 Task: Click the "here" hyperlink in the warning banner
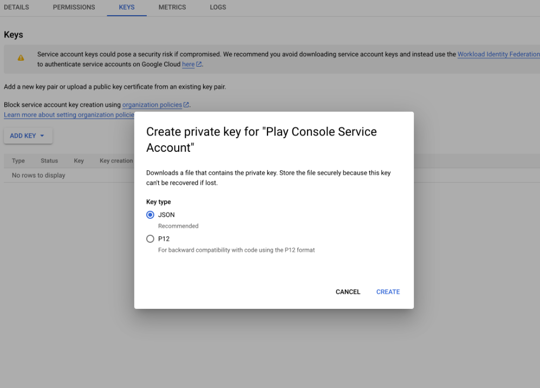pyautogui.click(x=187, y=64)
